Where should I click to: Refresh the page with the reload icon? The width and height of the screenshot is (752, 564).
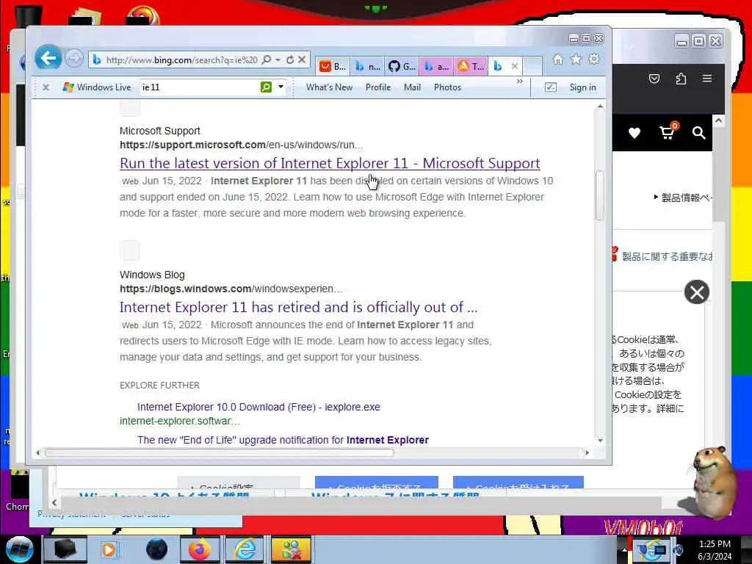290,59
